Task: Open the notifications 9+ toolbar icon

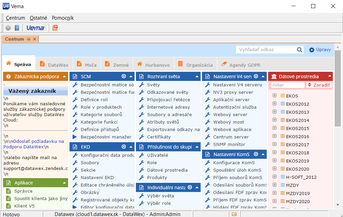Action: coord(55,28)
